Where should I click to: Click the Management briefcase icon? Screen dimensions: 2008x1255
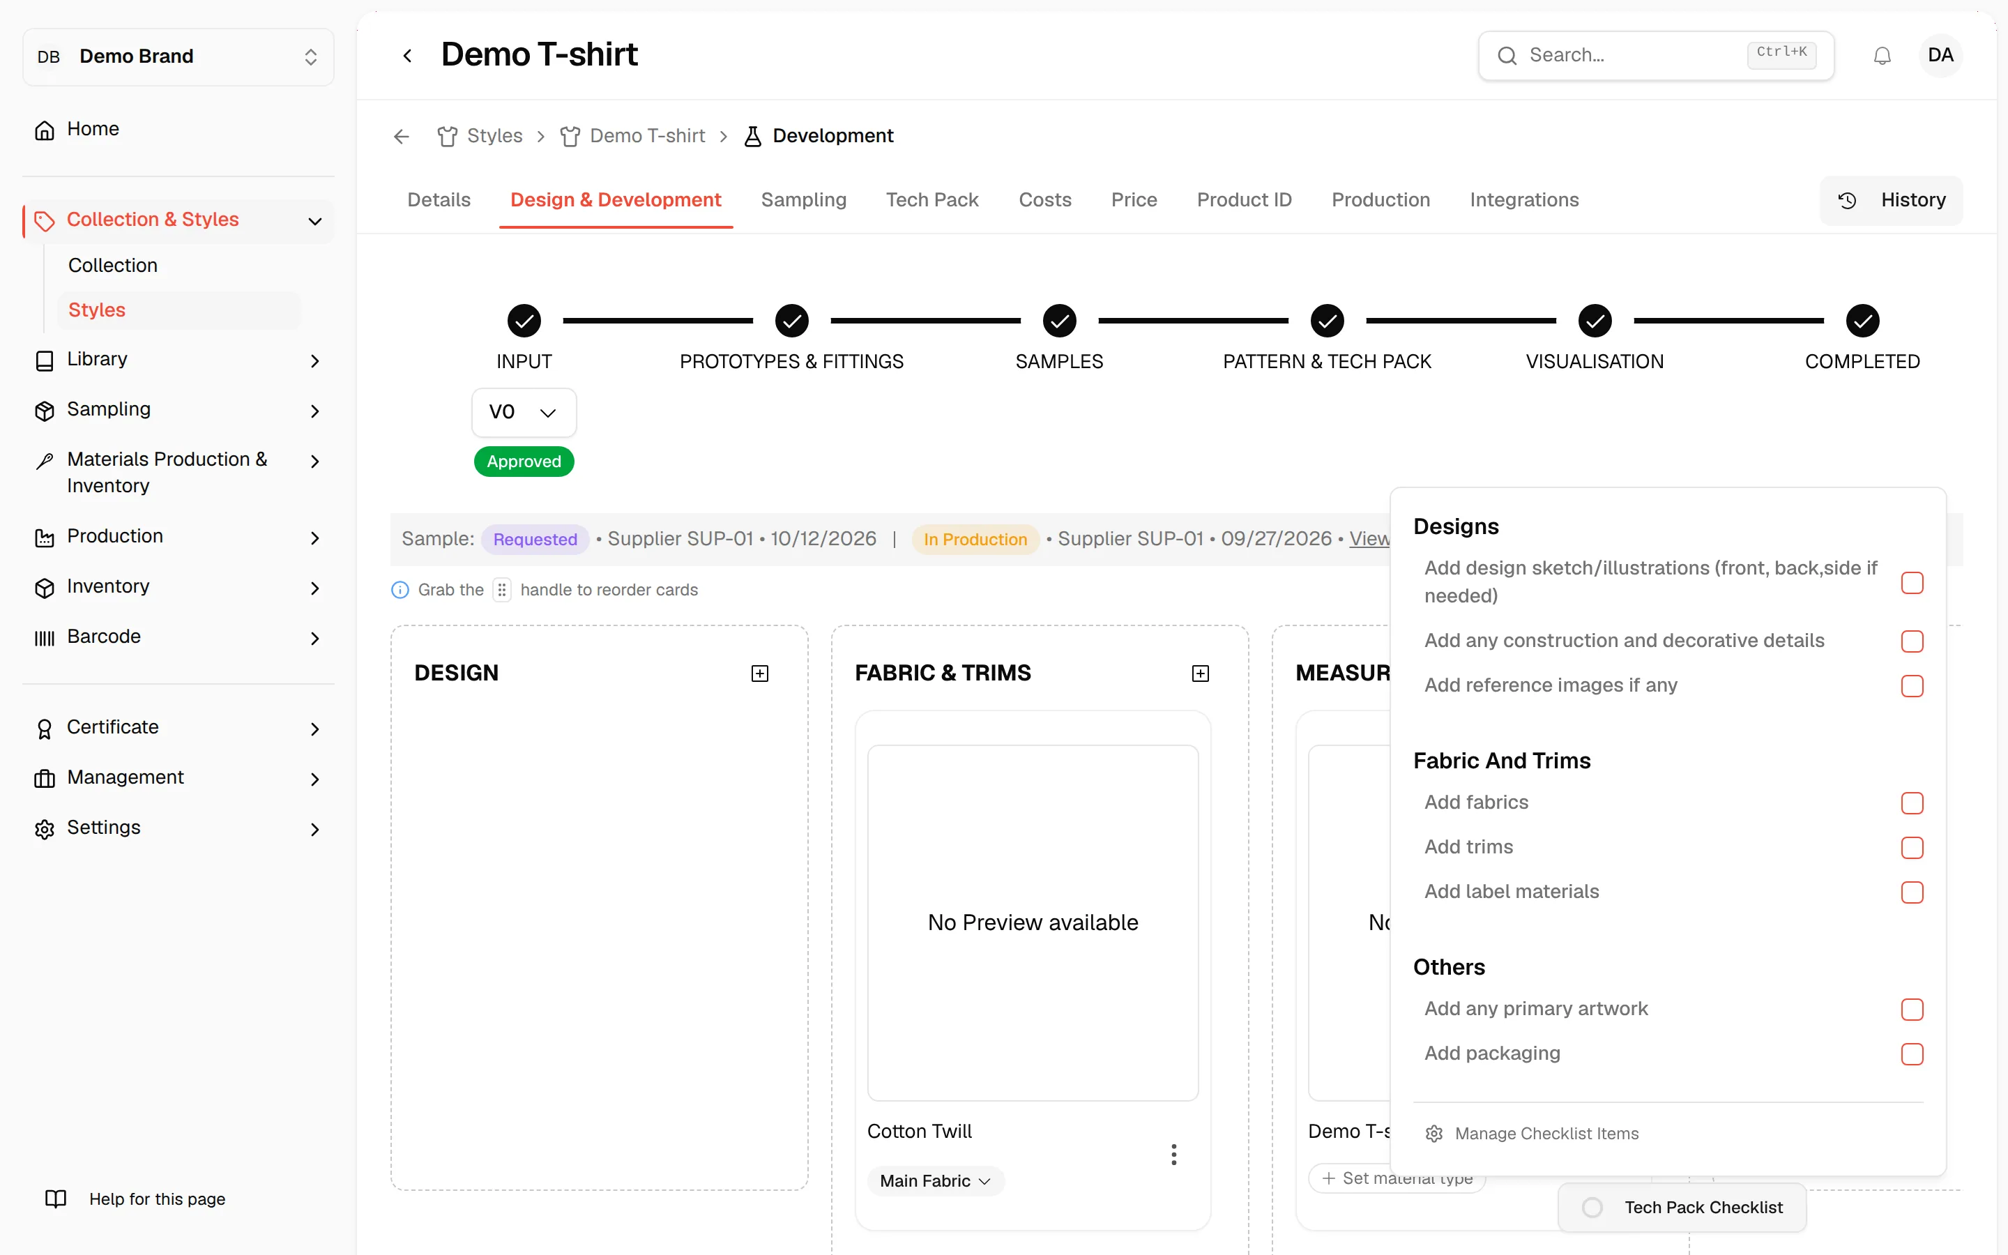coord(45,779)
